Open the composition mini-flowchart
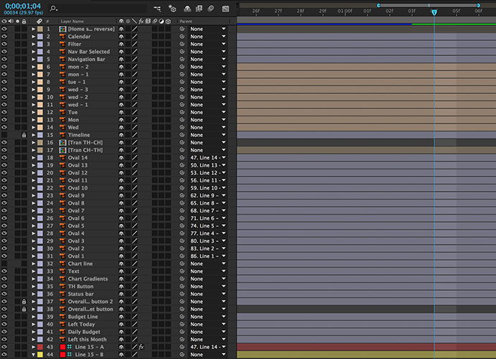This screenshot has height=359, width=496. click(x=157, y=9)
